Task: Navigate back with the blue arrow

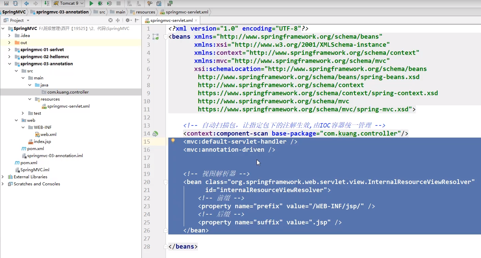Action: coord(27,3)
